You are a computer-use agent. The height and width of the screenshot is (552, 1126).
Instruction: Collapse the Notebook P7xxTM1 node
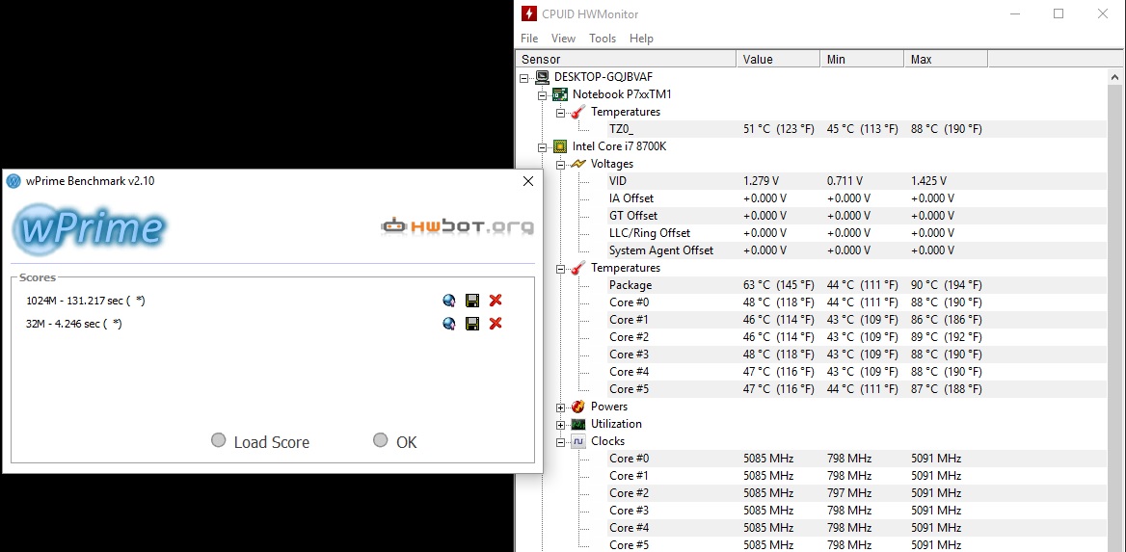(543, 94)
